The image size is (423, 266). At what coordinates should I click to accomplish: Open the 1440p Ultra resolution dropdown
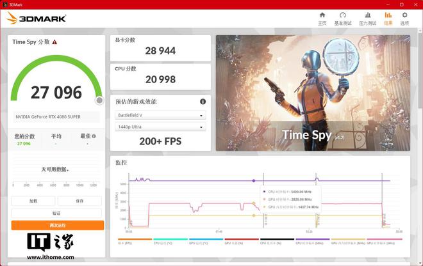click(160, 127)
